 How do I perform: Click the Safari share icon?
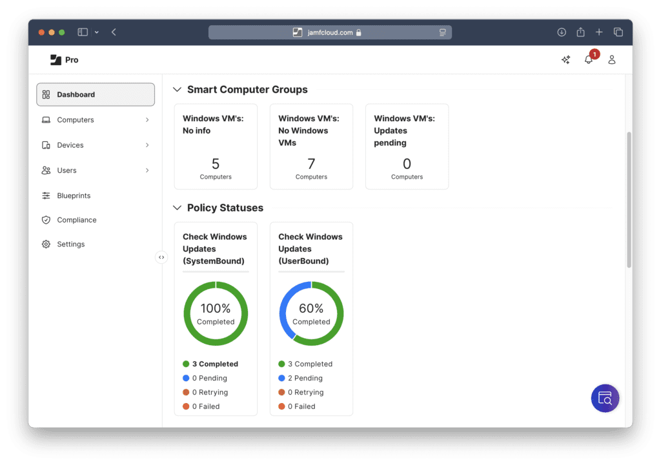tap(580, 32)
